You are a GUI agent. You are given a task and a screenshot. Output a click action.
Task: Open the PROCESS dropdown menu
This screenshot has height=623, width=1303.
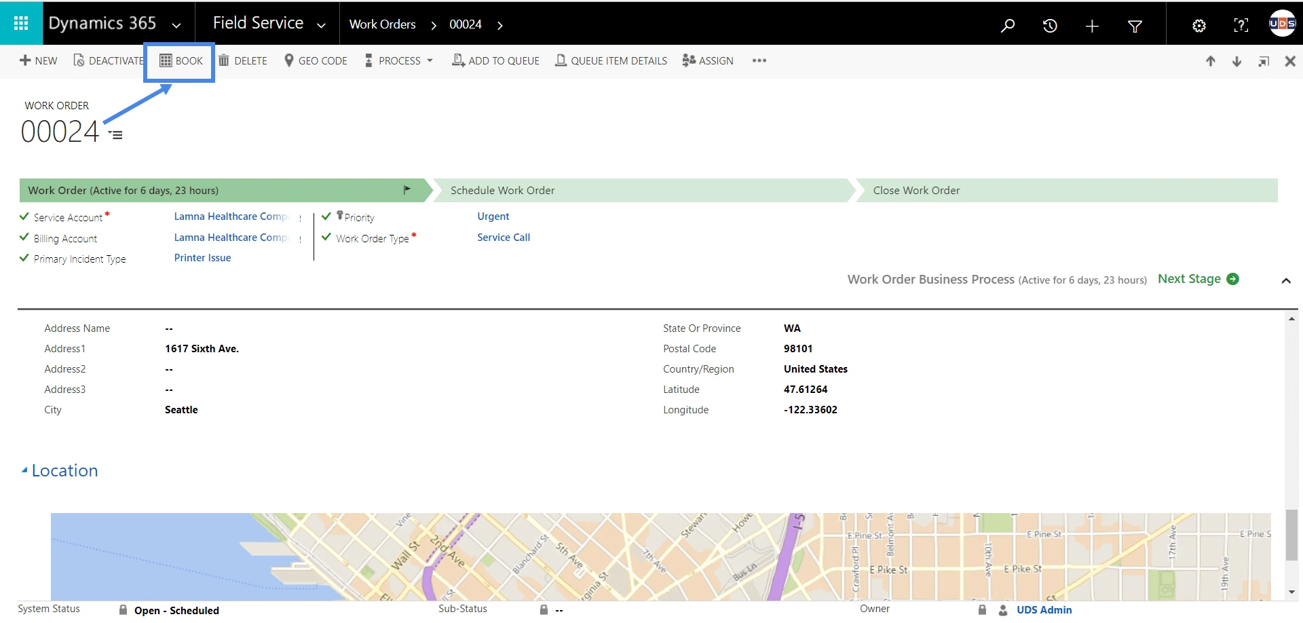coord(398,60)
